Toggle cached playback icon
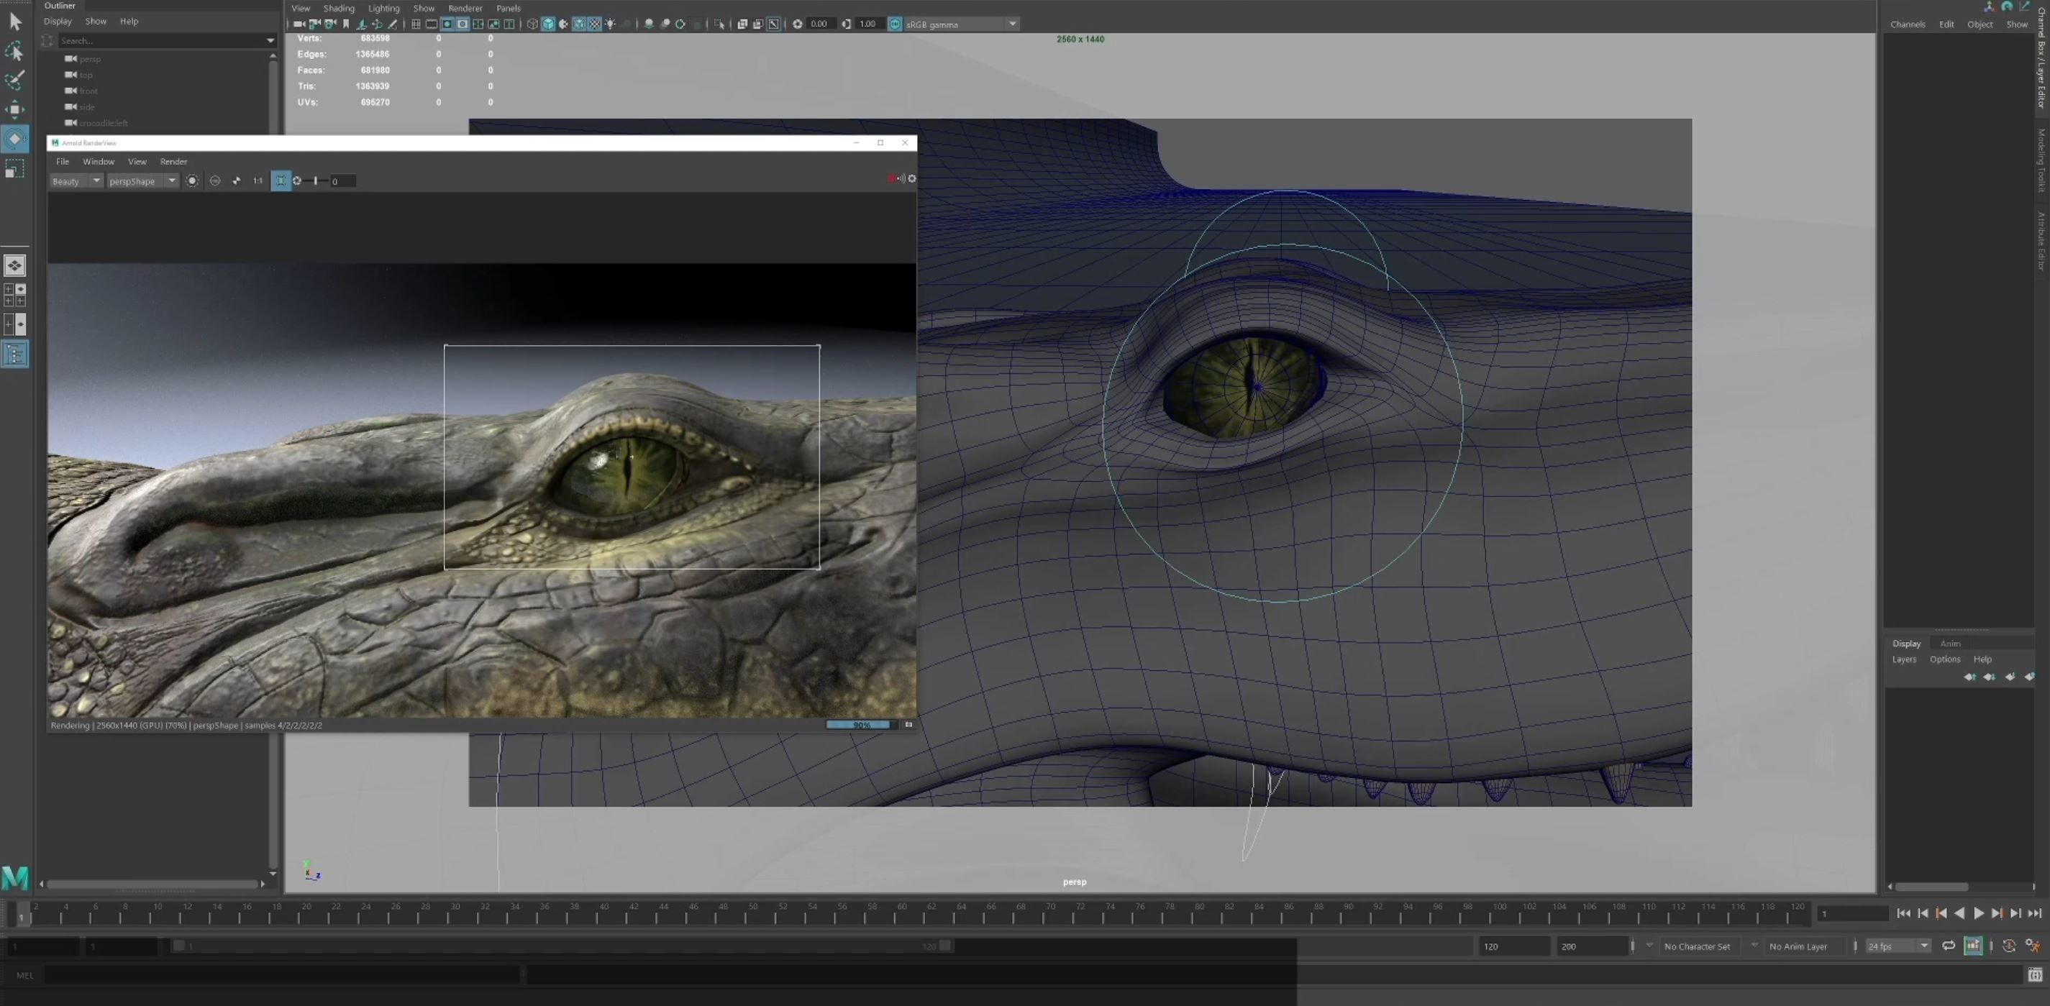 coord(1974,946)
